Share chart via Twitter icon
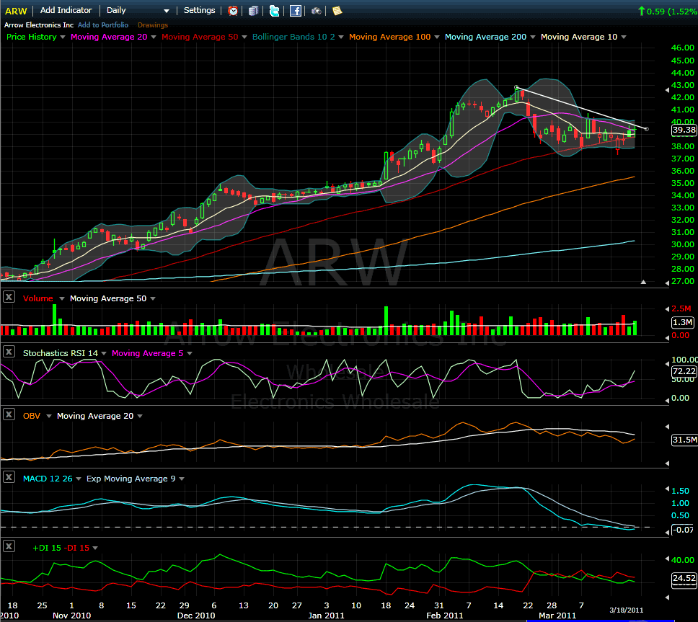Screen dimensions: 698x622 [275, 11]
